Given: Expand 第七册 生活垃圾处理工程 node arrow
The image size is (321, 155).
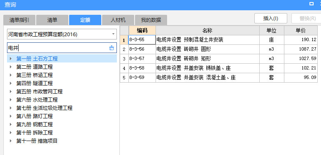Looking at the screenshot, I should 11,108.
